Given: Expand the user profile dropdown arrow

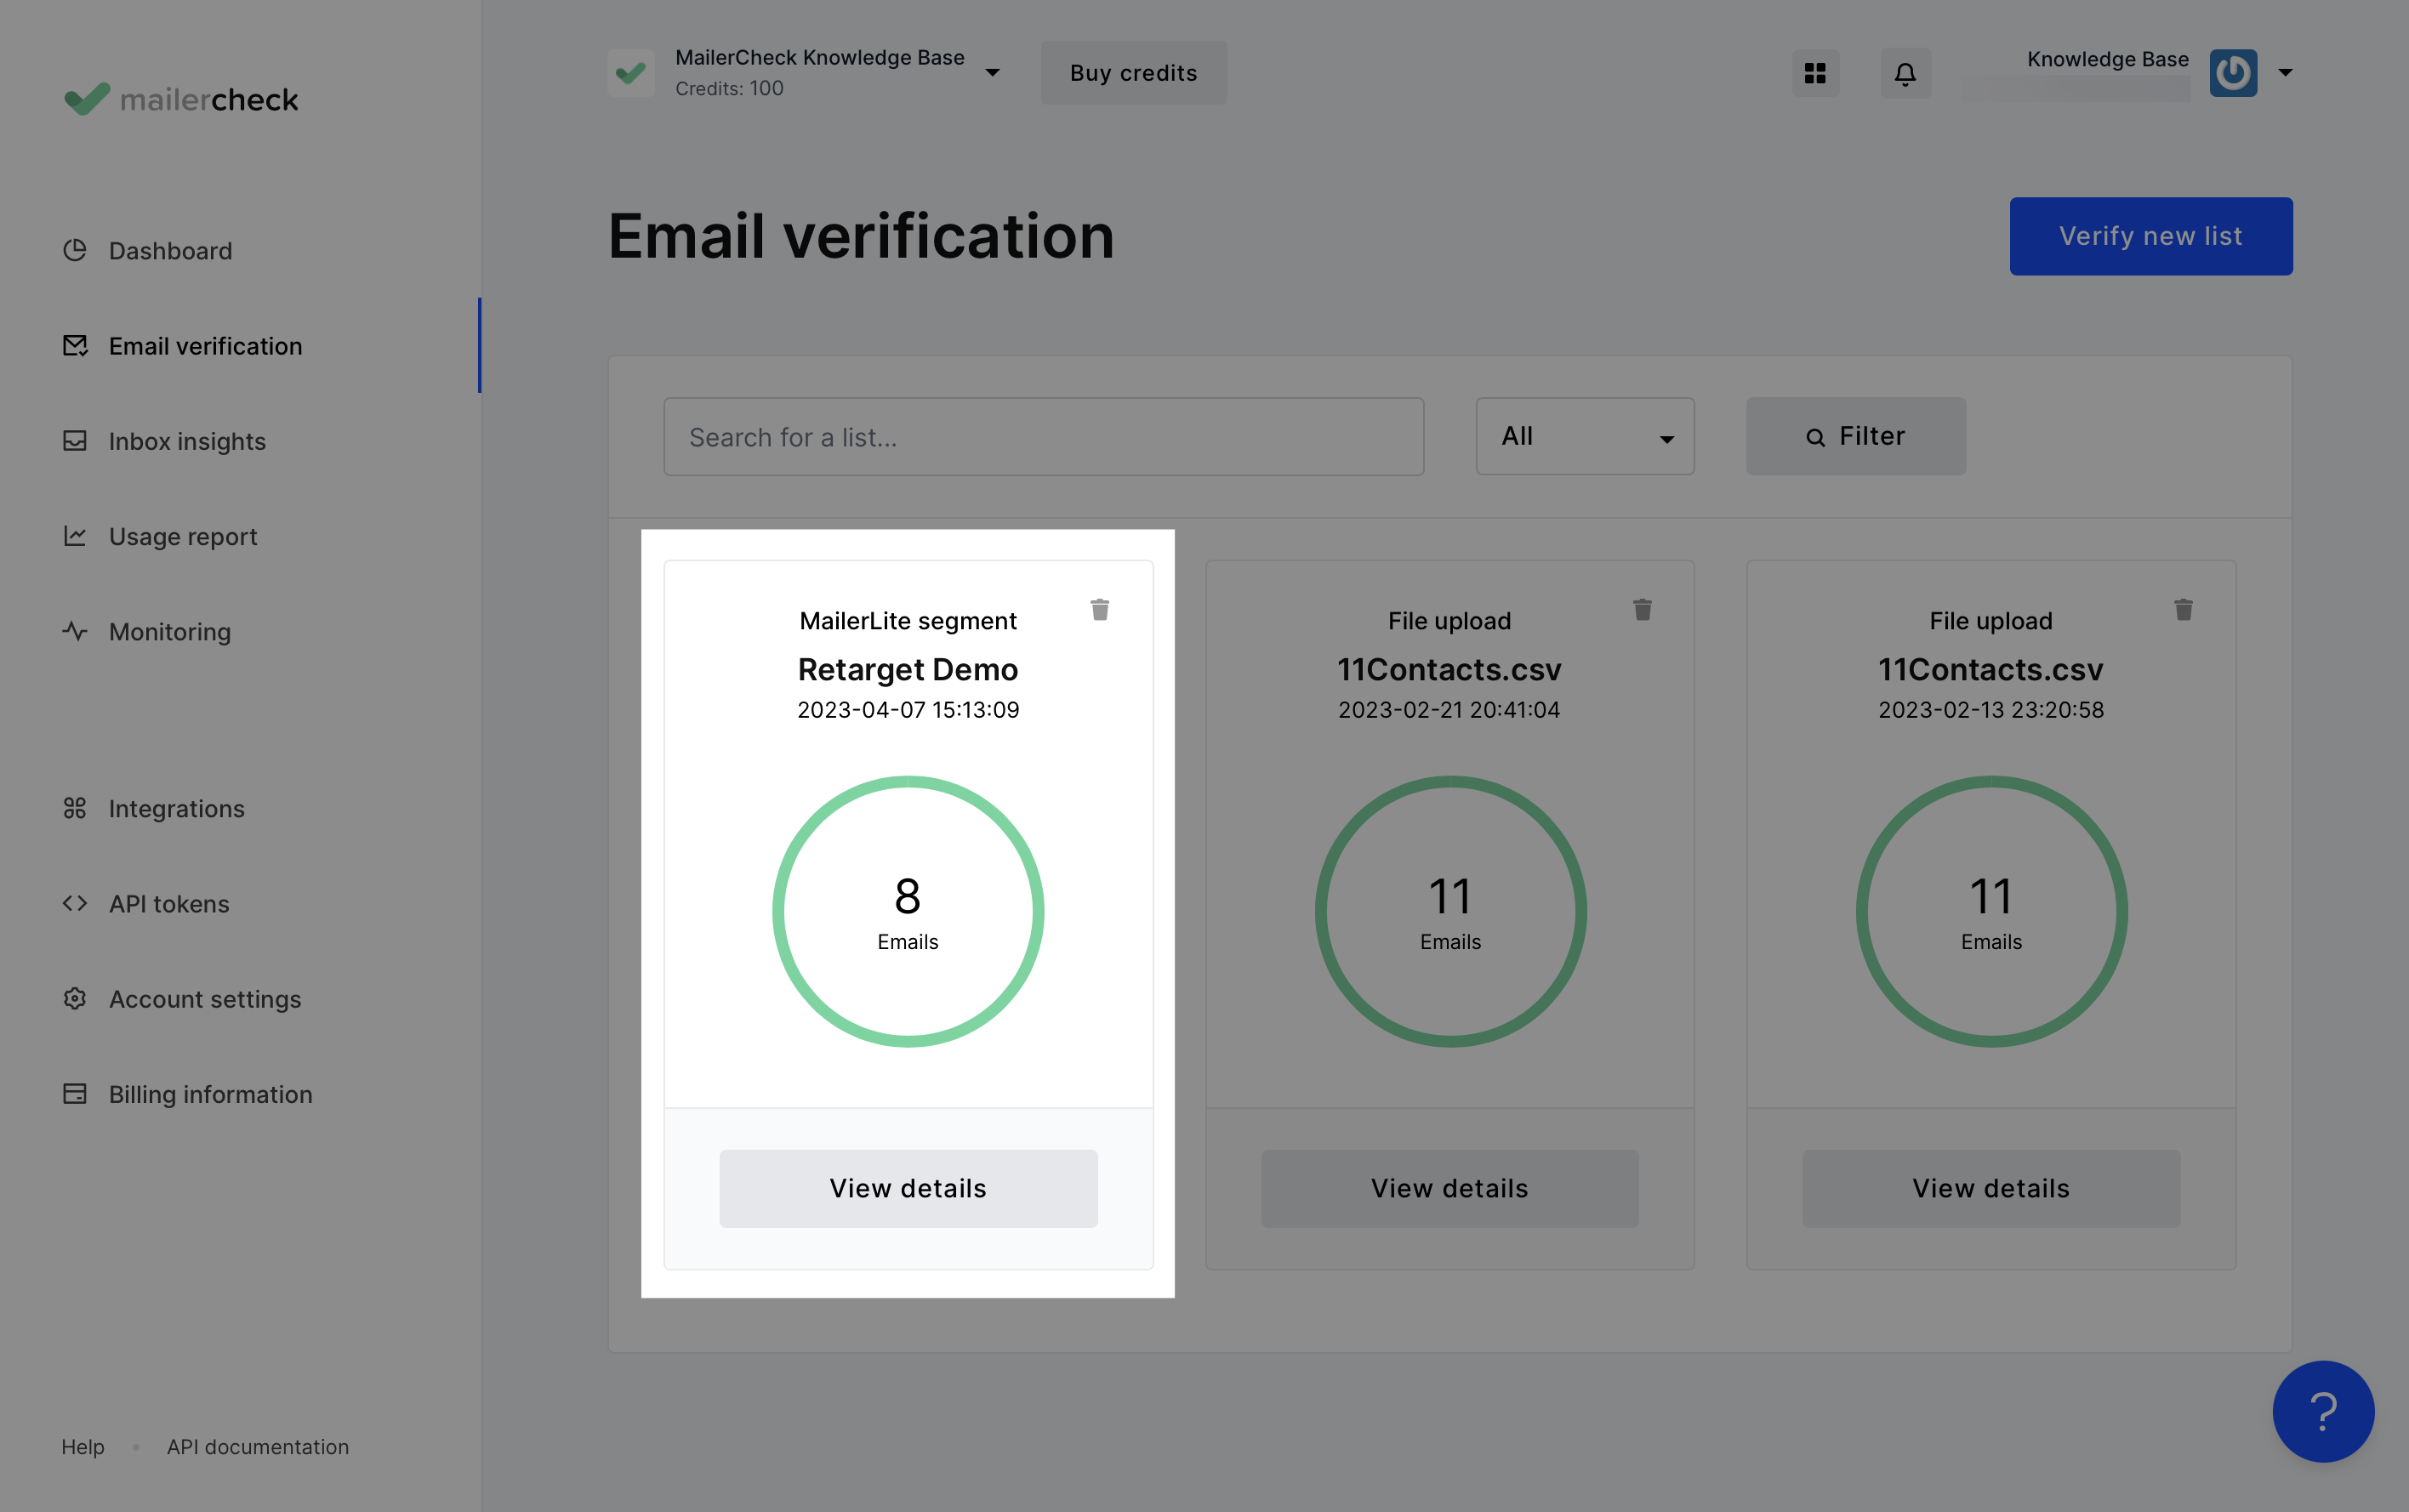Looking at the screenshot, I should coord(2285,72).
